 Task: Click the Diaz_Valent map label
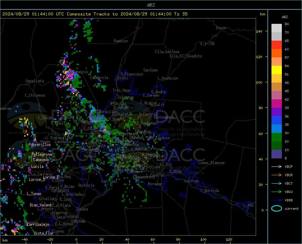point(41,205)
